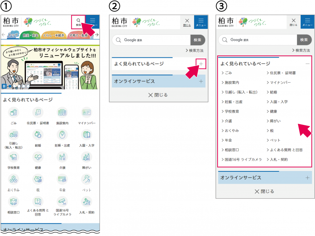Select the 防災・安全 tab
315x236 pixels.
[x=30, y=35]
